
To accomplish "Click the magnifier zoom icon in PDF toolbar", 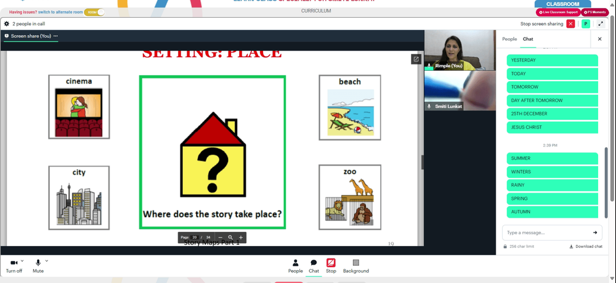I will pyautogui.click(x=230, y=237).
